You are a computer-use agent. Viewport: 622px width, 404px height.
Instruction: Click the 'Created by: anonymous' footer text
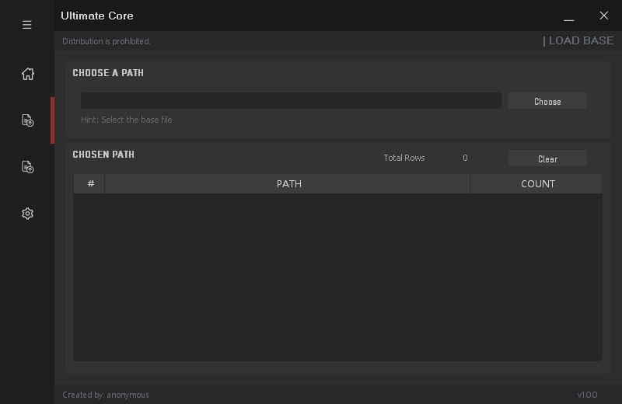106,395
